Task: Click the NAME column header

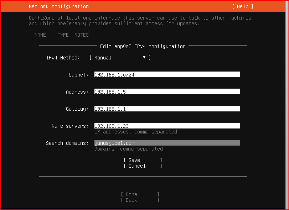Action: (x=40, y=35)
